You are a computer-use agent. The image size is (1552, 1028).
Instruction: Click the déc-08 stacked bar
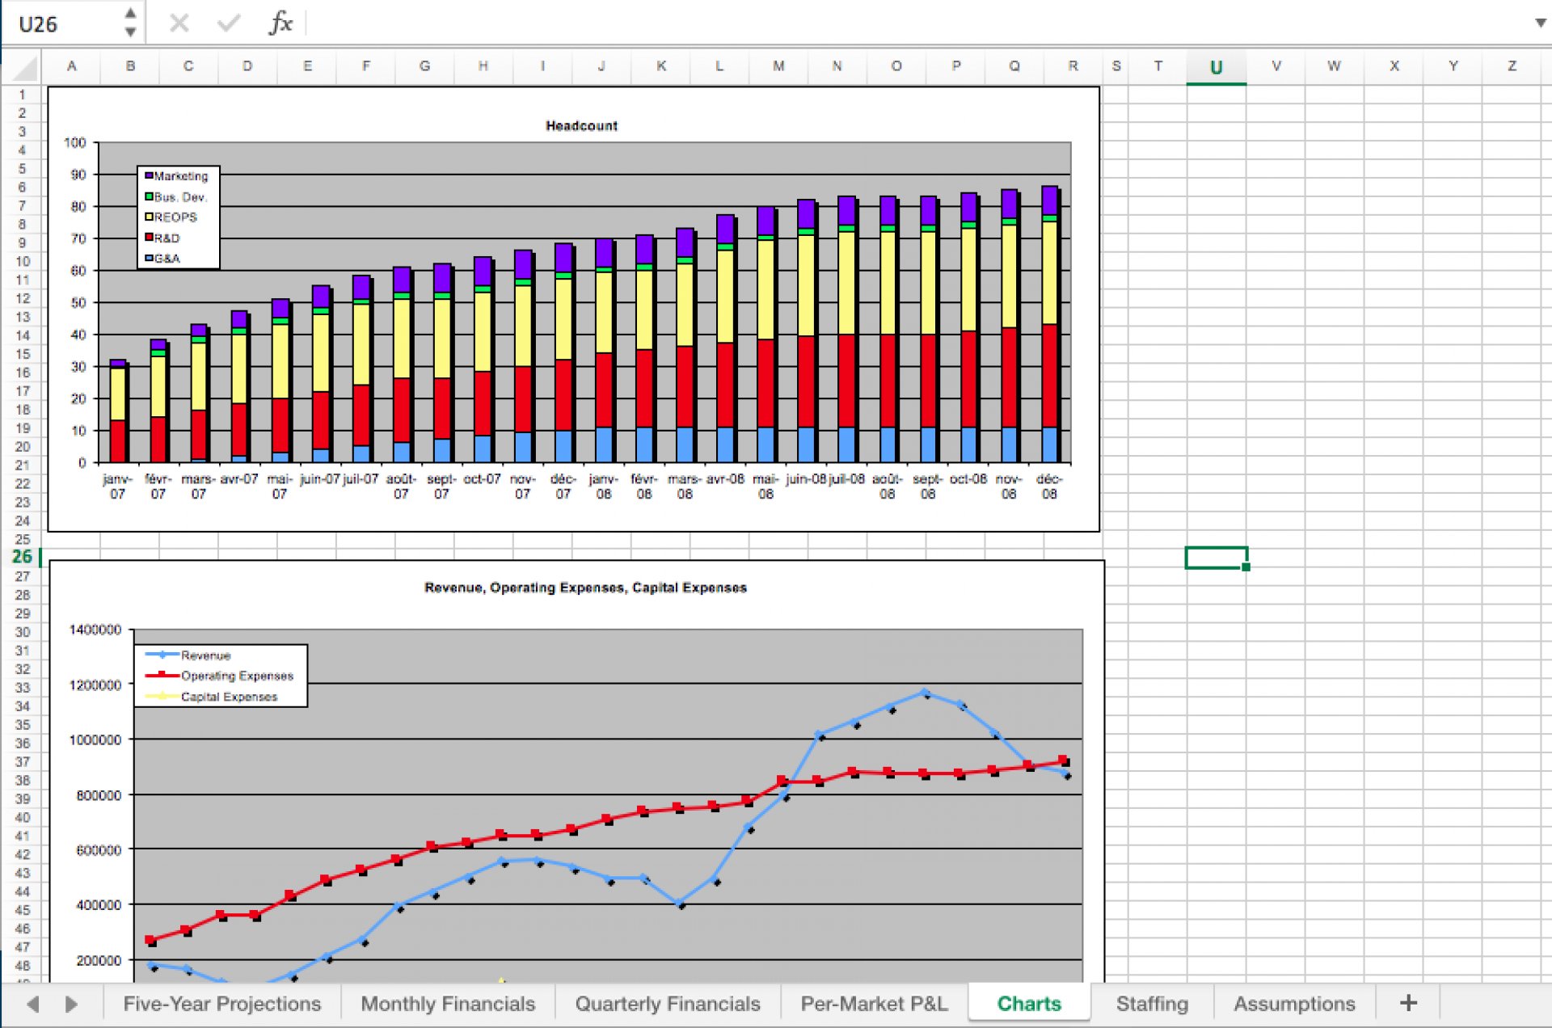click(x=1050, y=324)
